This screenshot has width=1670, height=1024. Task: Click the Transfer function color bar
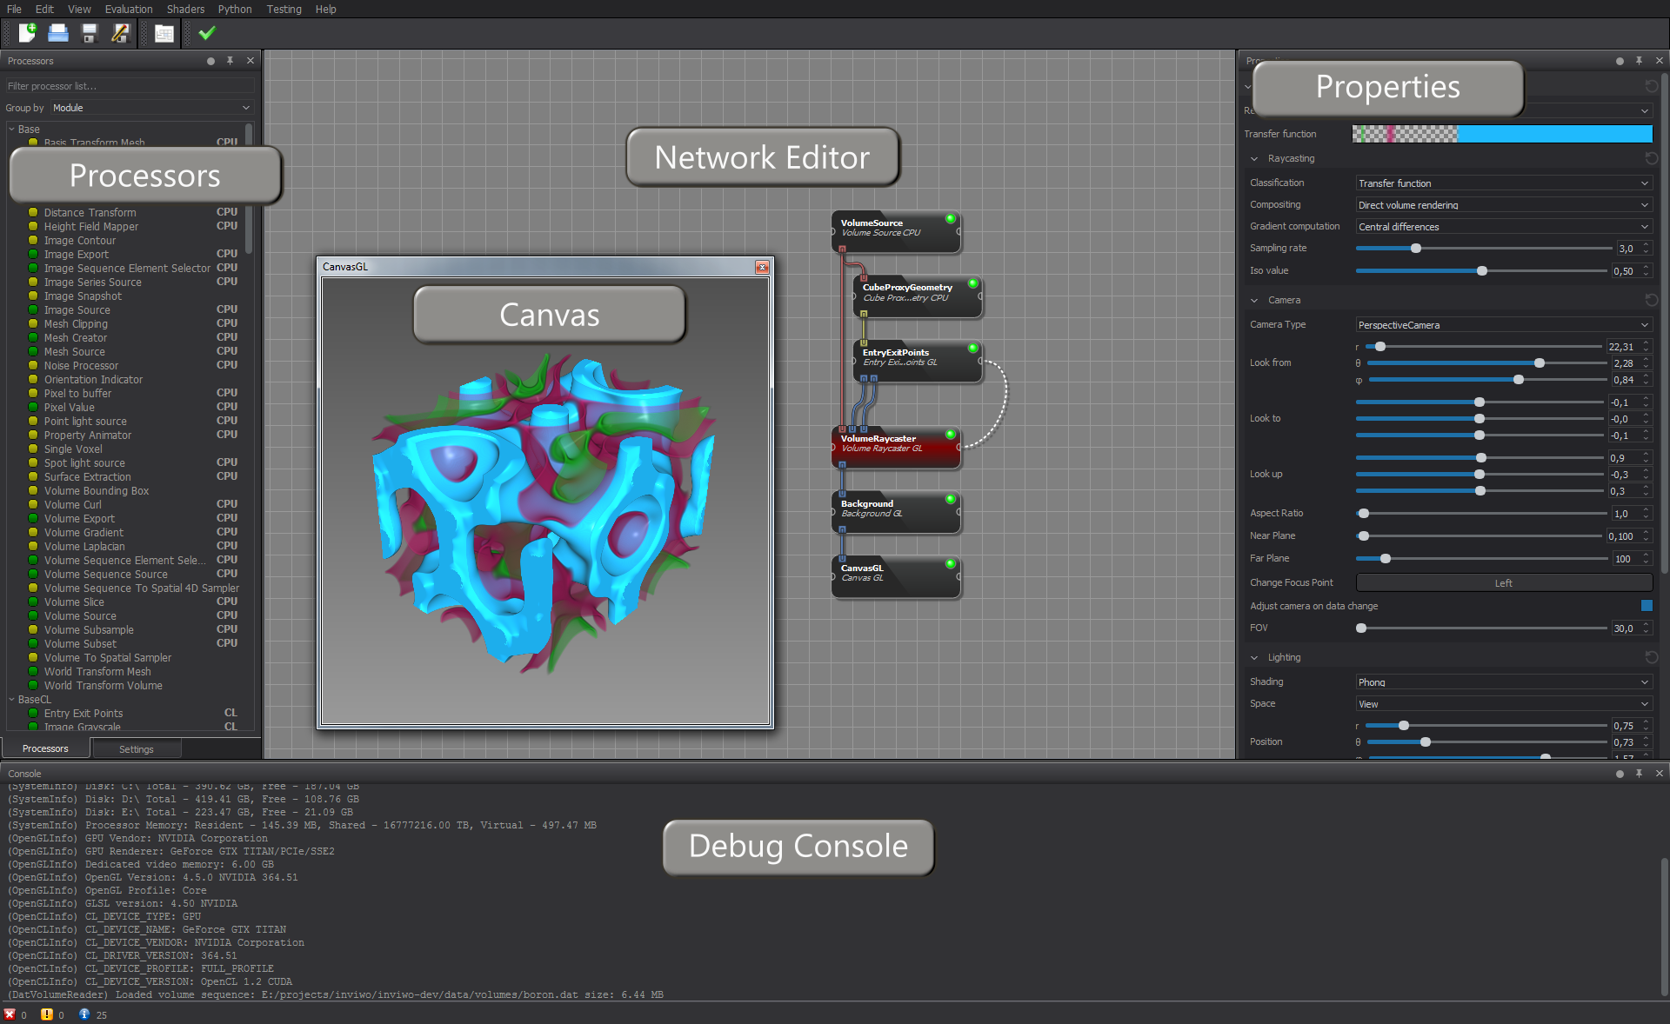click(x=1501, y=134)
